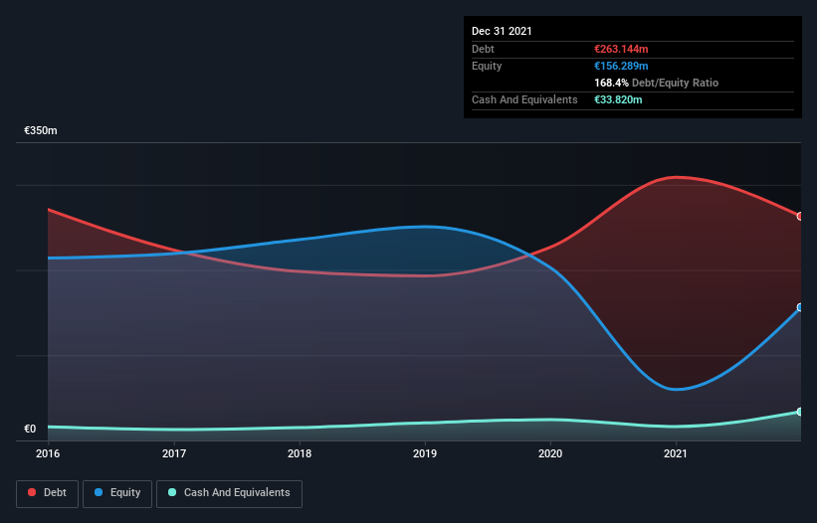Screen dimensions: 817x523
Task: Click the 2018 x-axis label
Action: point(300,453)
